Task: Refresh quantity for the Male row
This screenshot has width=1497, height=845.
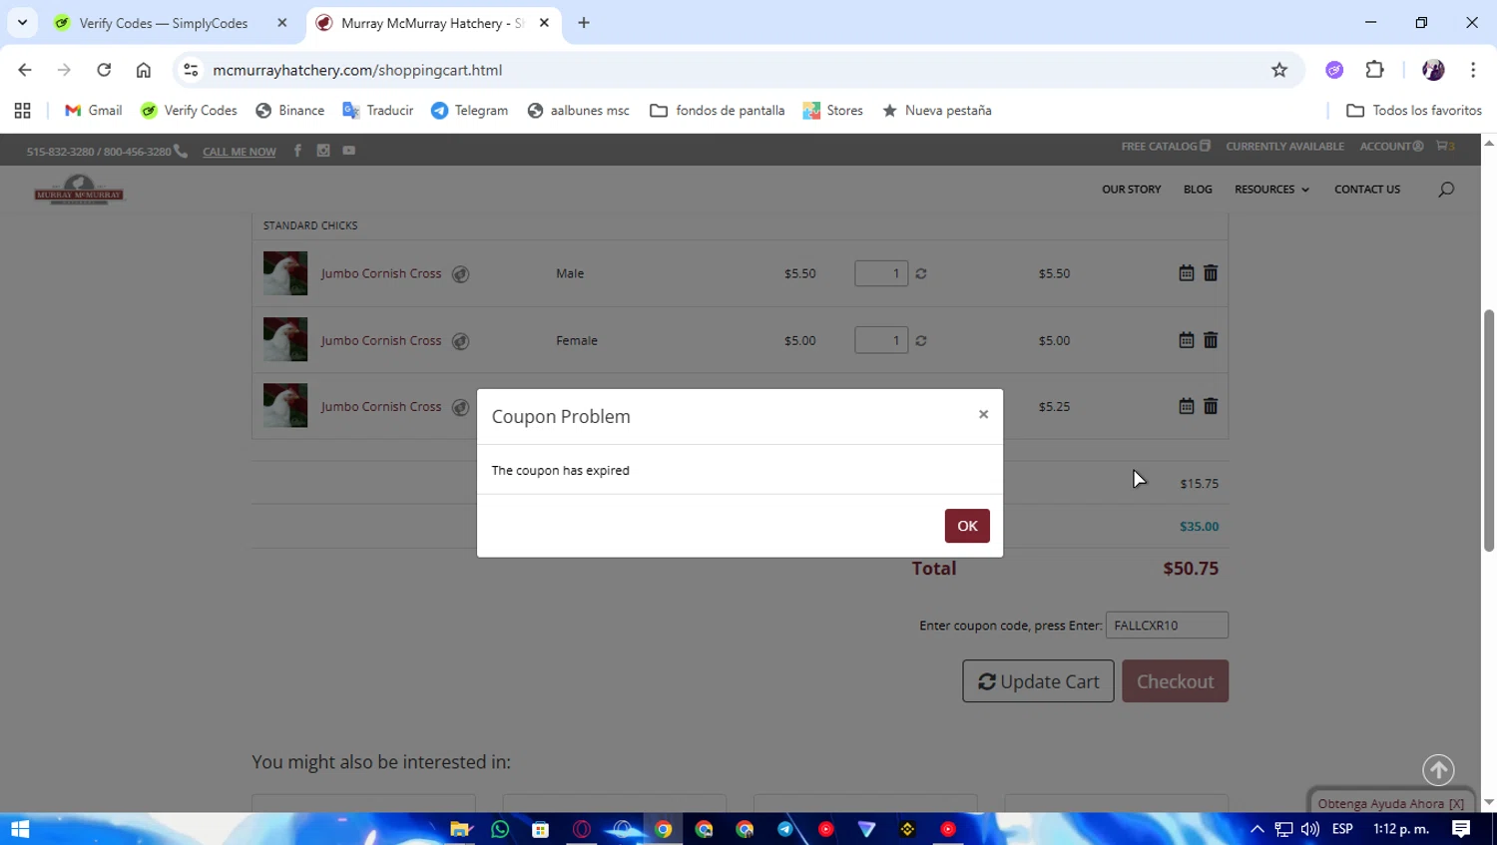Action: (921, 273)
